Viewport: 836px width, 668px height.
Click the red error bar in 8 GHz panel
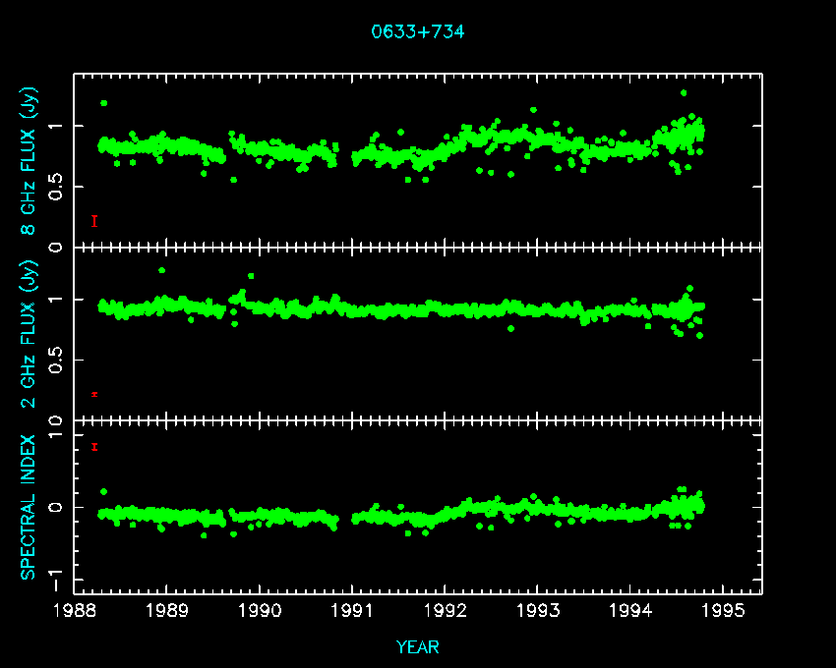point(94,221)
